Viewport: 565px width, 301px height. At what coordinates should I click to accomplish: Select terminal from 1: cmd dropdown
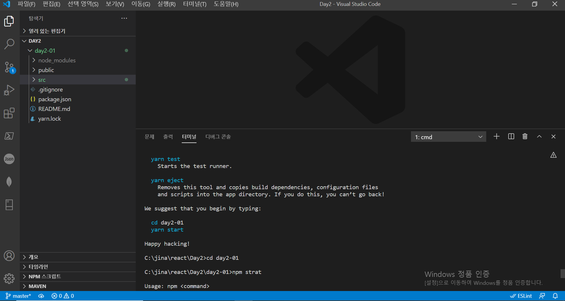(x=448, y=137)
